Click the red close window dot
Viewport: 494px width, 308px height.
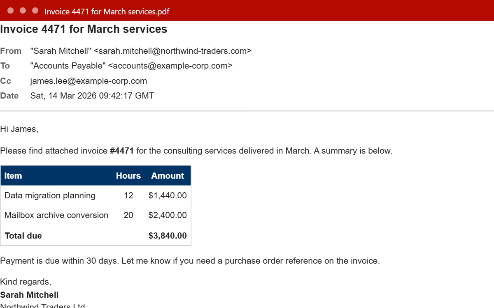(x=11, y=11)
